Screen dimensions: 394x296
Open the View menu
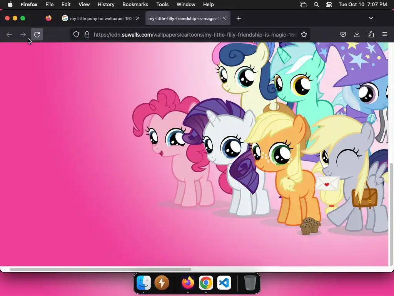pos(84,5)
